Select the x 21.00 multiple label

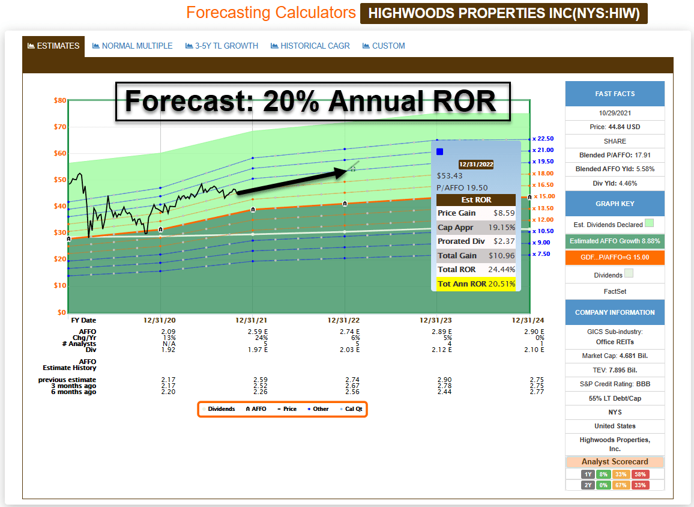pyautogui.click(x=543, y=150)
